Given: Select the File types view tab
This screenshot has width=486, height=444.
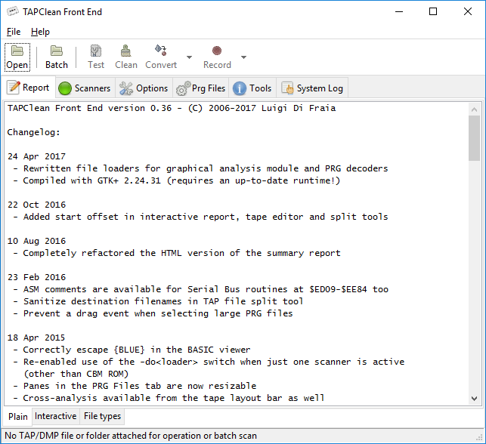Looking at the screenshot, I should coord(102,416).
